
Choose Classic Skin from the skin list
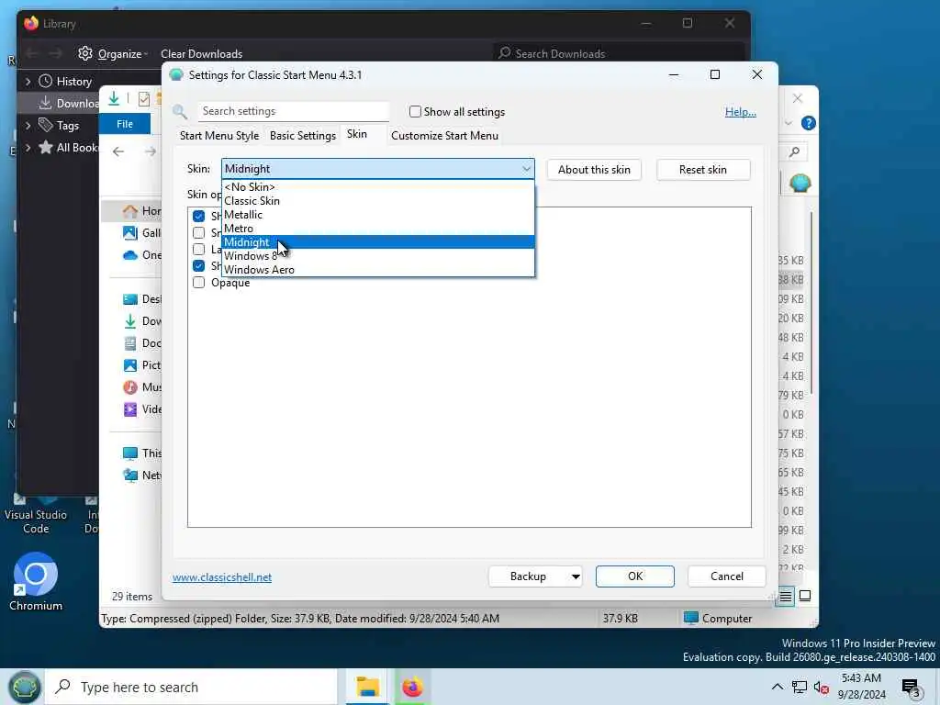[x=377, y=201]
